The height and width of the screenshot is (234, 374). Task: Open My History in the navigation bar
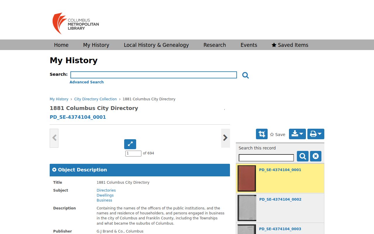pos(96,45)
